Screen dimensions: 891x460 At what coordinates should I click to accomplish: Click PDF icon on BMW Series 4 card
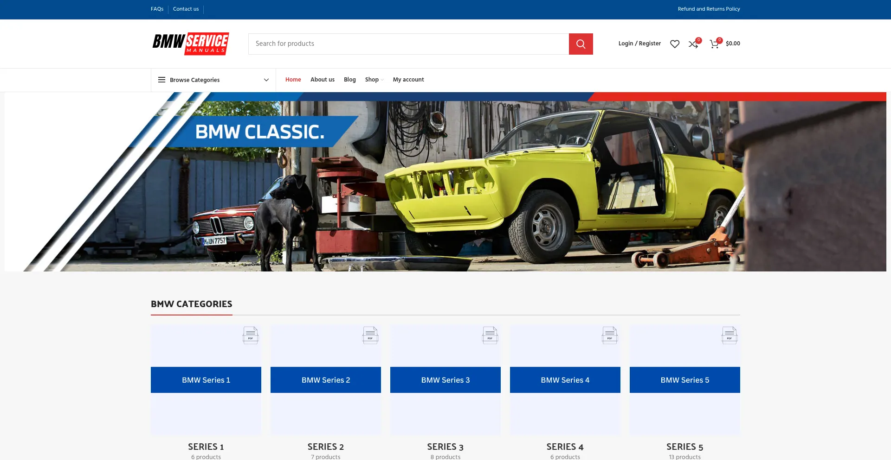coord(610,335)
